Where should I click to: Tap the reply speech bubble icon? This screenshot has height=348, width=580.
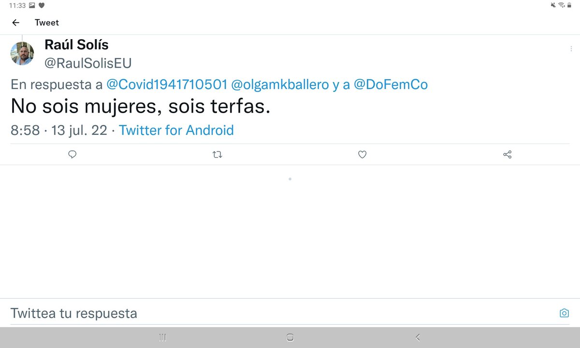coord(72,155)
